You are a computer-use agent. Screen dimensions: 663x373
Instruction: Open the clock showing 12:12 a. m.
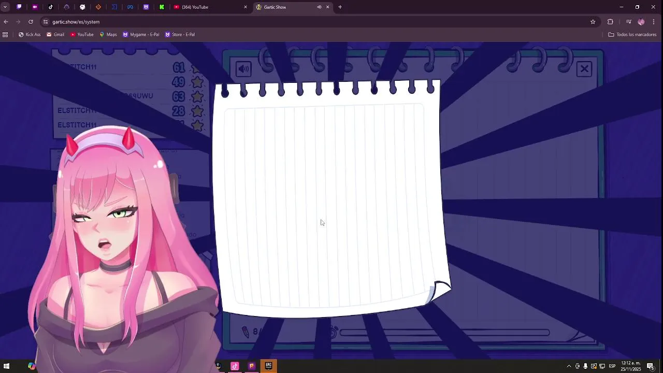pyautogui.click(x=631, y=366)
